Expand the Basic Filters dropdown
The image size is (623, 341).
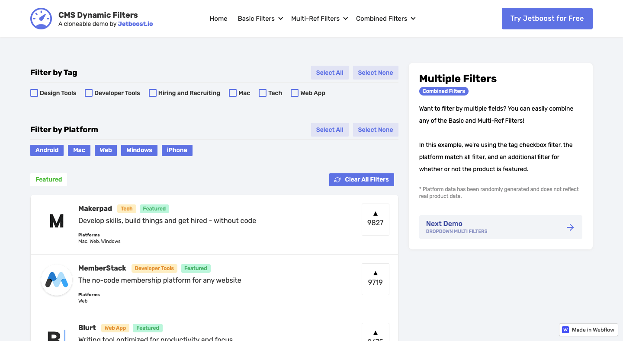(260, 19)
